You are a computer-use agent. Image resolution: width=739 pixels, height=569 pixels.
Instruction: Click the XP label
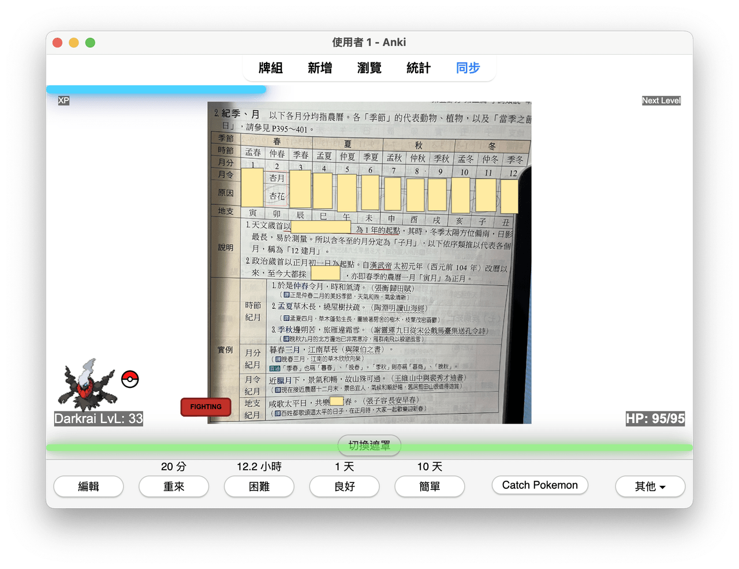coord(64,100)
